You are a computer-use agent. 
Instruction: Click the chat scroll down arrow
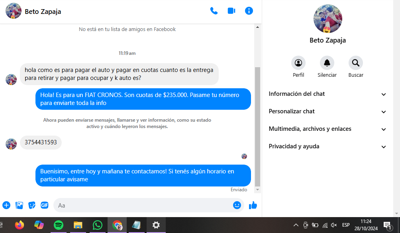pos(258,190)
